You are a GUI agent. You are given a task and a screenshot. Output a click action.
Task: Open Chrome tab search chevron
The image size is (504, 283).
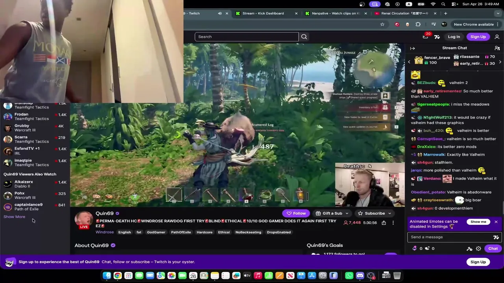click(498, 13)
